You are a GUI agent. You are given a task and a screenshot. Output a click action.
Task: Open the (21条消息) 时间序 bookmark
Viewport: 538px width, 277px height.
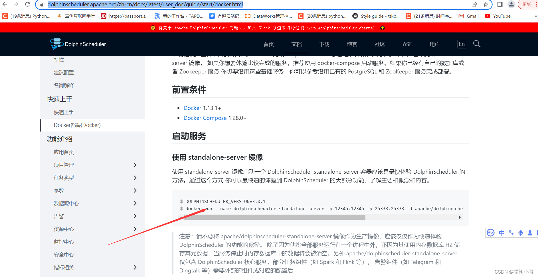[x=429, y=16]
